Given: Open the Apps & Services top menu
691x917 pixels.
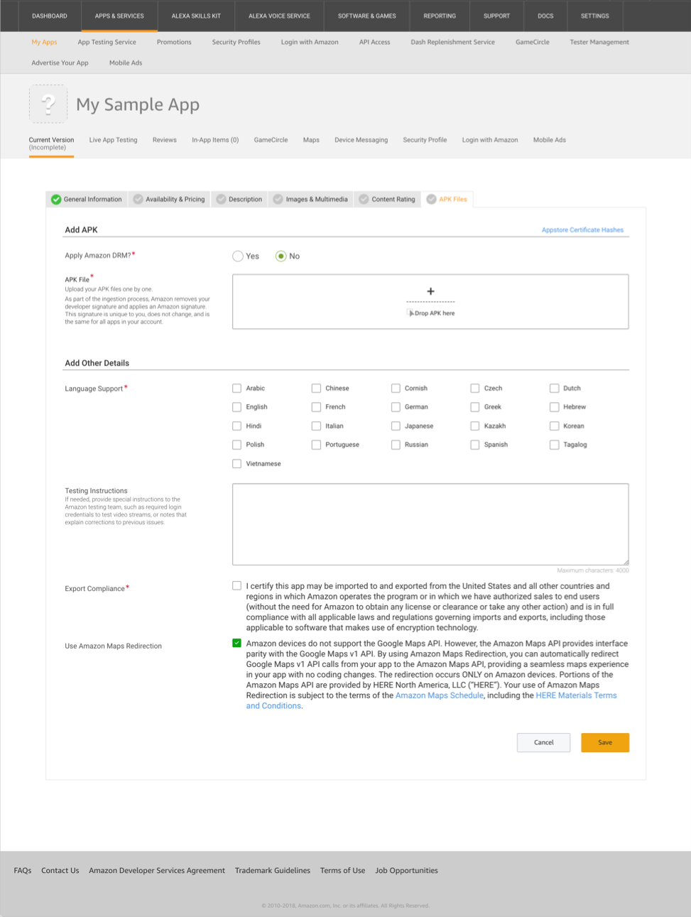Looking at the screenshot, I should tap(119, 16).
